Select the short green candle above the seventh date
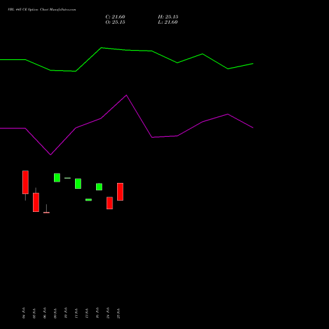 89,200
